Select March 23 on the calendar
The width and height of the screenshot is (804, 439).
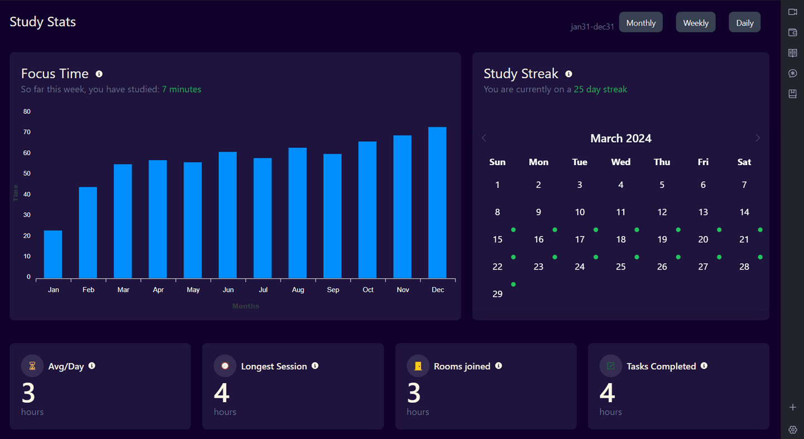coord(538,267)
